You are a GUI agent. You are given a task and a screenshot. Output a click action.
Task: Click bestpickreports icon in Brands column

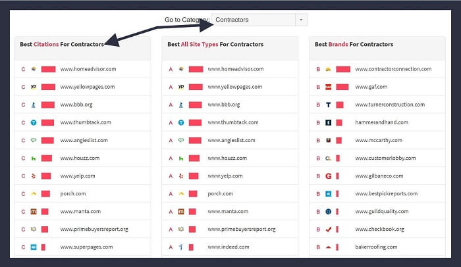click(x=329, y=193)
